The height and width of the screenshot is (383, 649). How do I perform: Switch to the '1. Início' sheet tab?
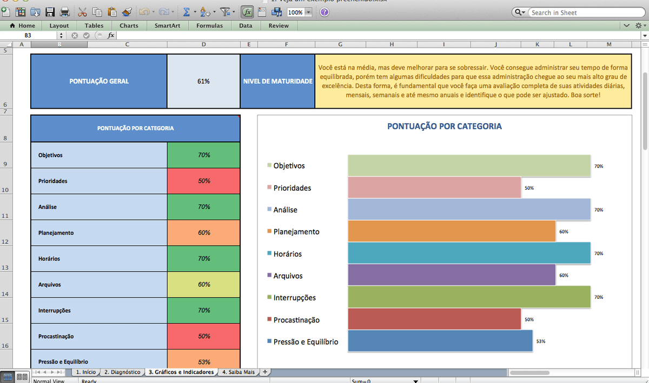[x=85, y=372]
